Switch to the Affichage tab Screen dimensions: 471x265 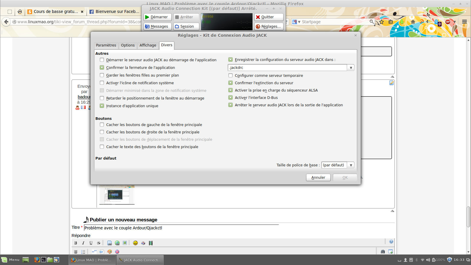148,45
